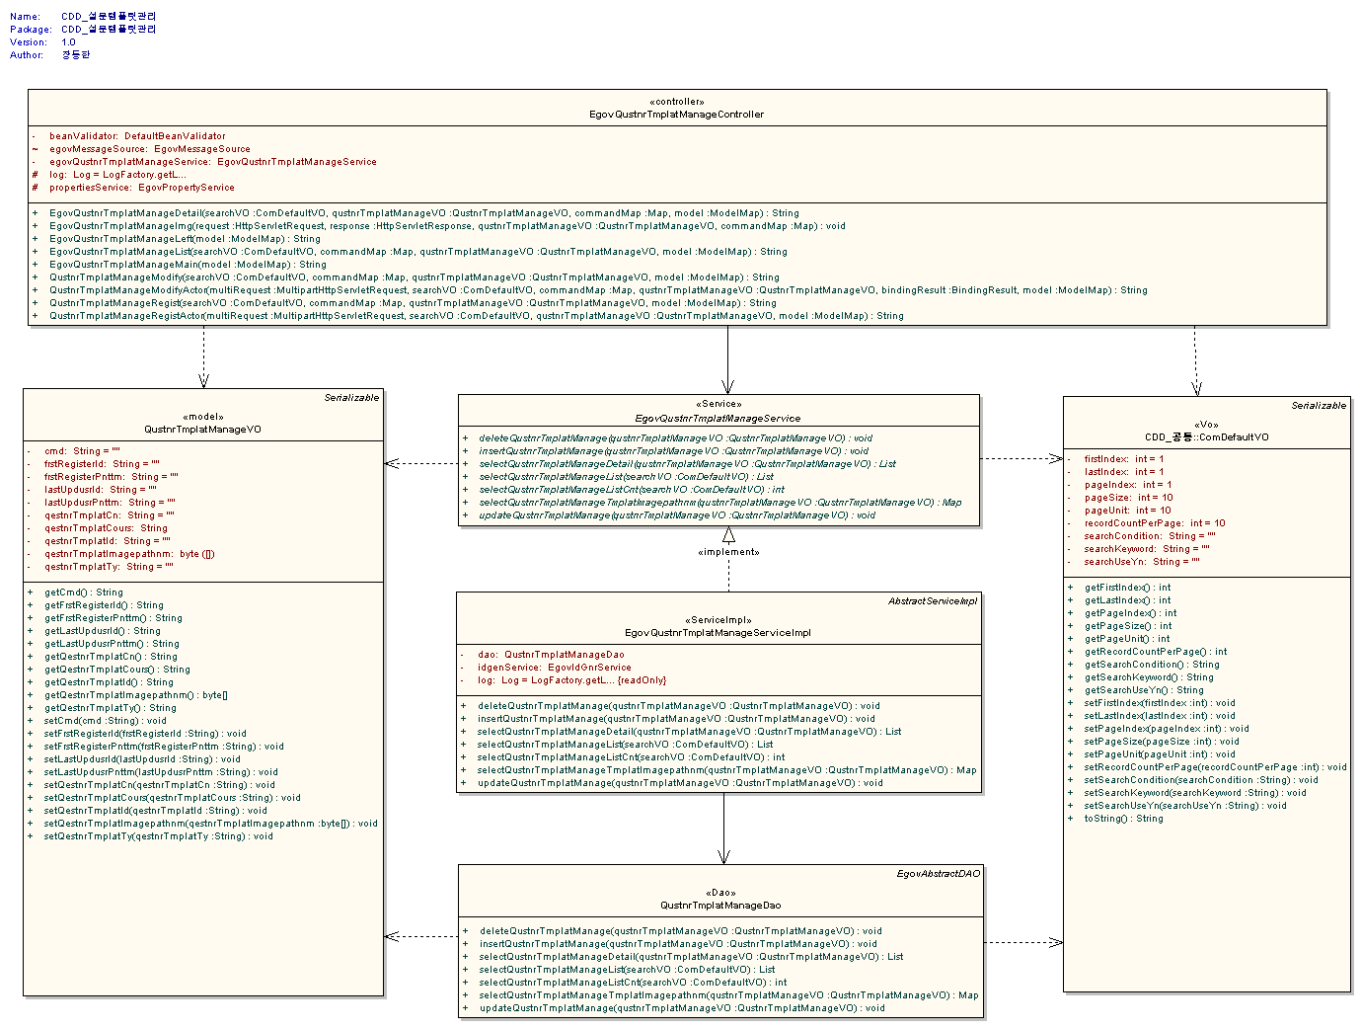Select the QustnrTmplatManageVO model class name
This screenshot has height=1028, width=1361.
pyautogui.click(x=202, y=430)
